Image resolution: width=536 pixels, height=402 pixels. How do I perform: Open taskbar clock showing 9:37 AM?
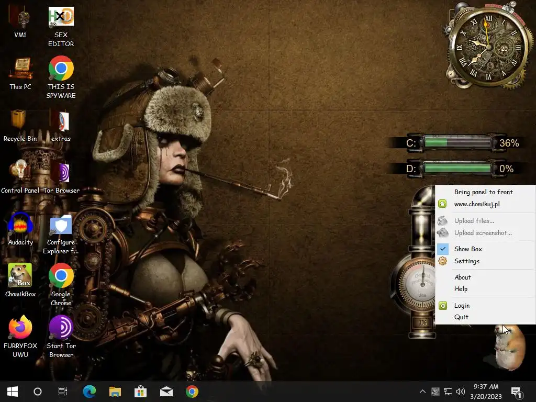tap(486, 392)
